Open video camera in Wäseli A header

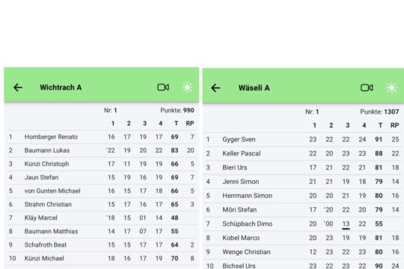pos(367,87)
